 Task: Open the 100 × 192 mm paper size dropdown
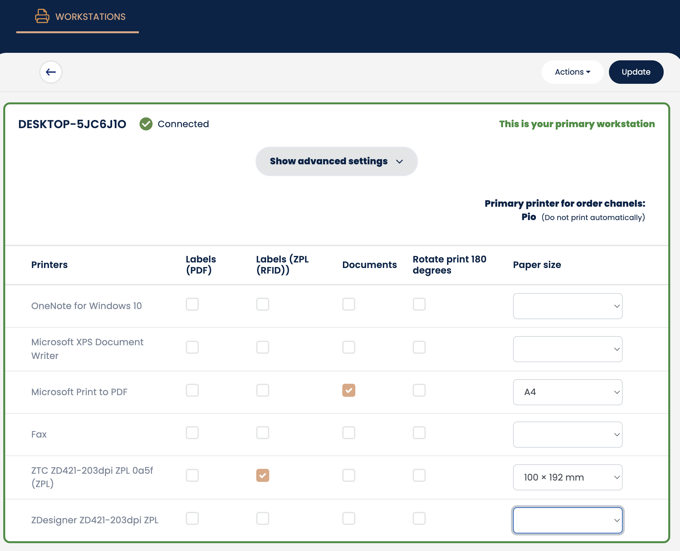[568, 477]
